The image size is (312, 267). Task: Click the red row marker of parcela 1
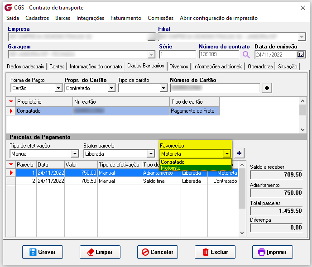click(x=11, y=173)
